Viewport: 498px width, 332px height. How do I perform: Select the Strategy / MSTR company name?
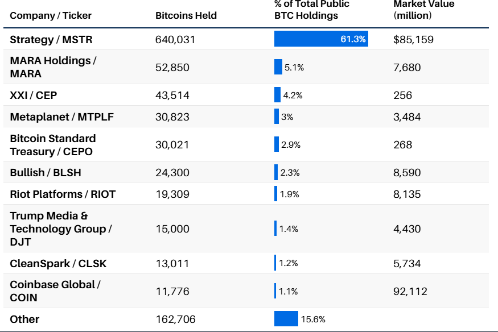pyautogui.click(x=51, y=40)
